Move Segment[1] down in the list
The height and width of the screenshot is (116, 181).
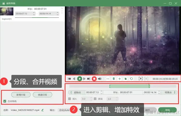click(x=62, y=13)
